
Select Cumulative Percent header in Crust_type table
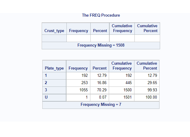coord(147,28)
